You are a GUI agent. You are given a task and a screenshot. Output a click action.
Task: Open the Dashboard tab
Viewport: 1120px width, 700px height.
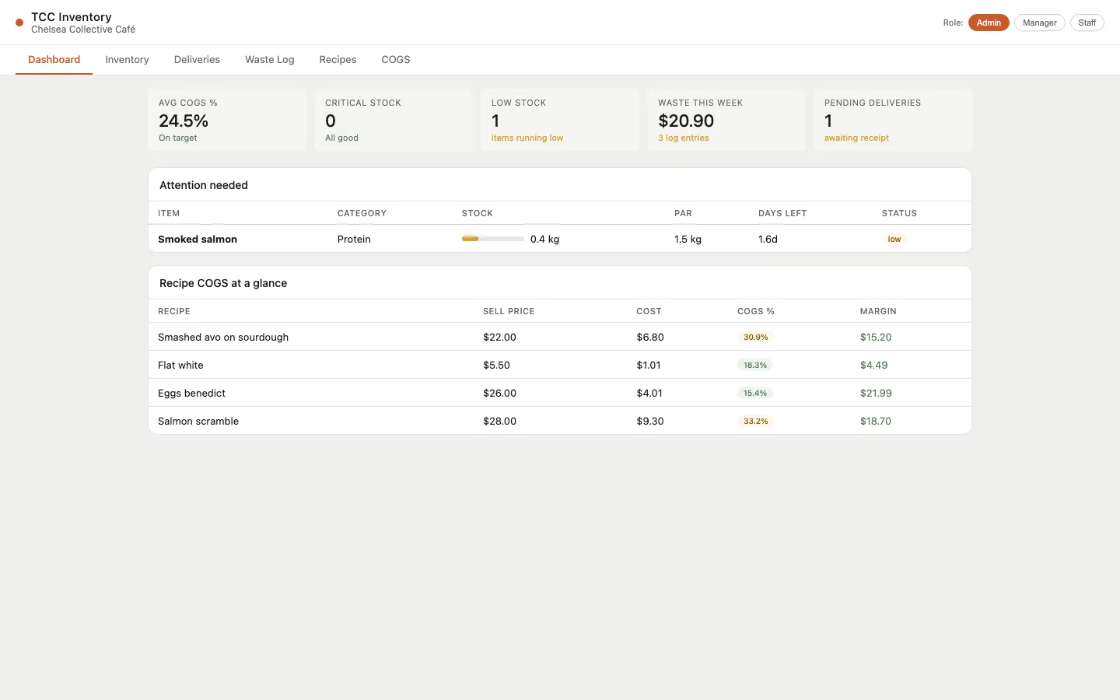54,60
